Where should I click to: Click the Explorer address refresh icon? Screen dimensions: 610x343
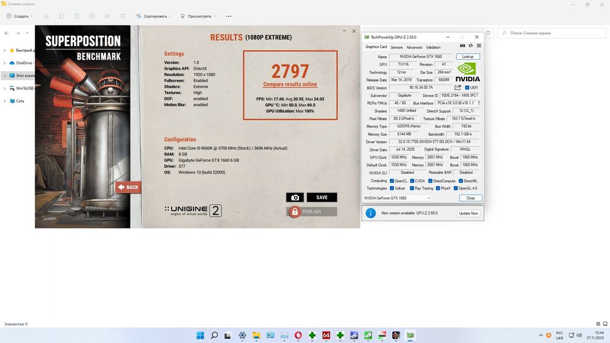pos(488,33)
